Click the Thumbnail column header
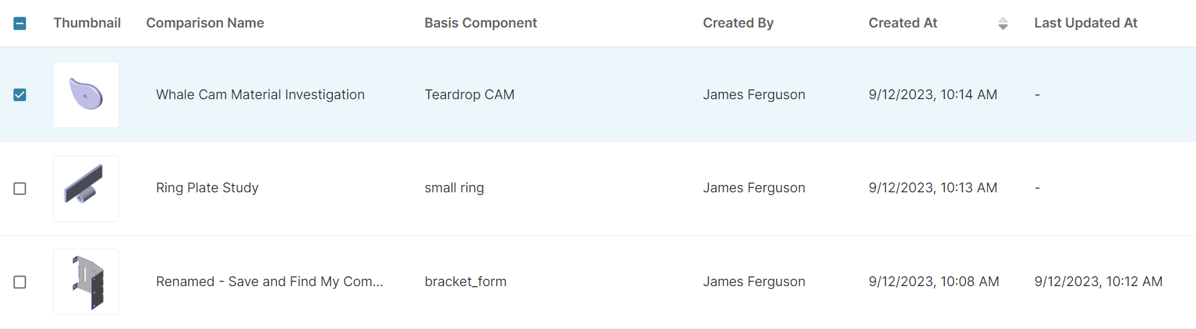The image size is (1196, 329). tap(87, 23)
